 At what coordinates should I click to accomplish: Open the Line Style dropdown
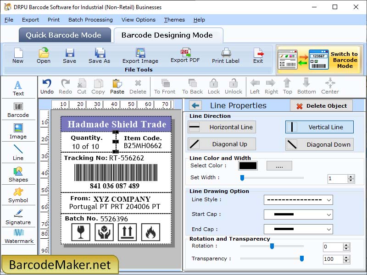(298, 200)
